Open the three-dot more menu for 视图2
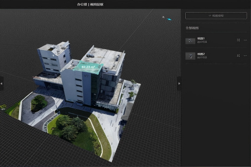Viewport: 251px width, 167px height. 245,56
